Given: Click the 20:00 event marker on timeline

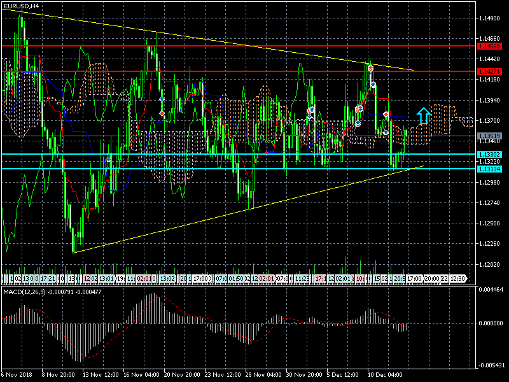Looking at the screenshot, I should click(x=432, y=279).
